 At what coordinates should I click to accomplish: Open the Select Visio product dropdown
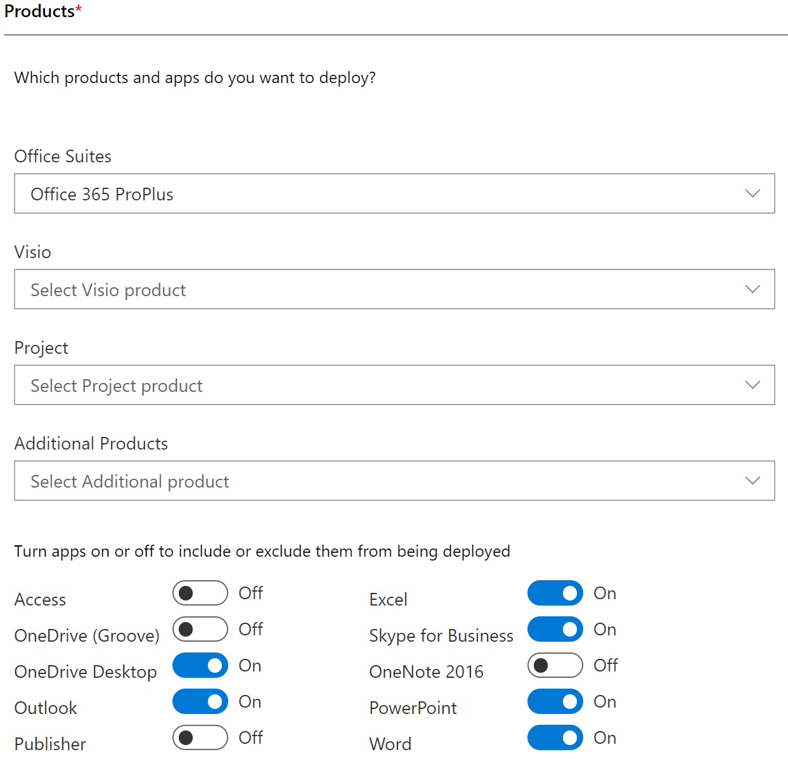[x=394, y=289]
